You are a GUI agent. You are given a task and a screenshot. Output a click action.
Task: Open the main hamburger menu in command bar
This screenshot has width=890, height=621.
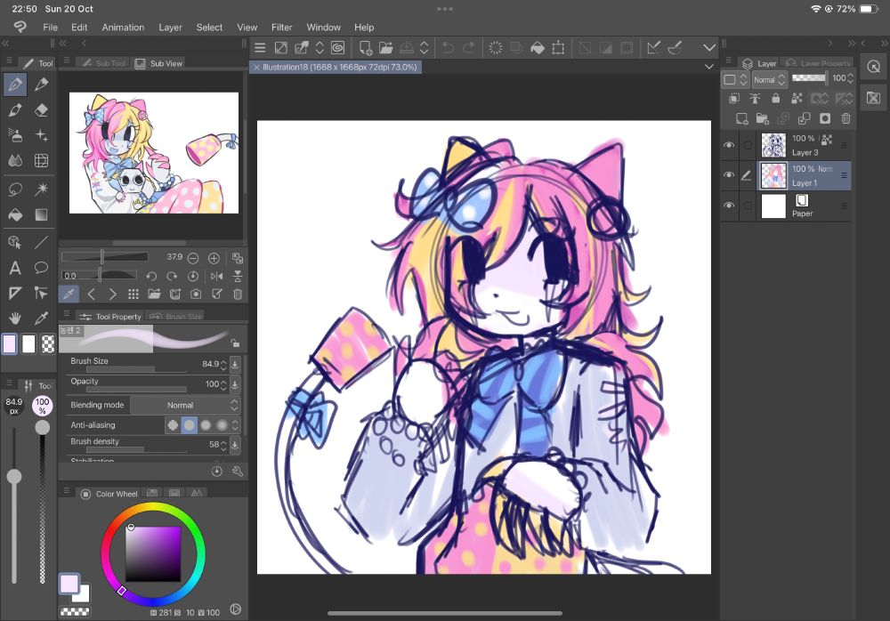coord(260,48)
